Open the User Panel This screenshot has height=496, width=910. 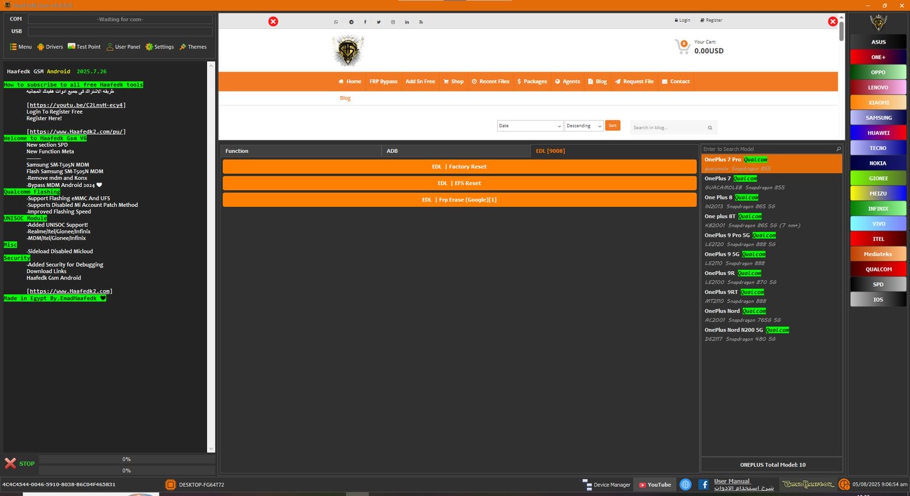click(x=123, y=47)
